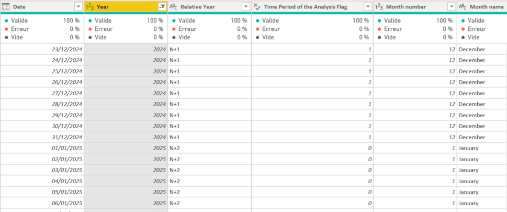The width and height of the screenshot is (507, 212).
Task: Open the Month number filter dropdown
Action: tap(452, 6)
